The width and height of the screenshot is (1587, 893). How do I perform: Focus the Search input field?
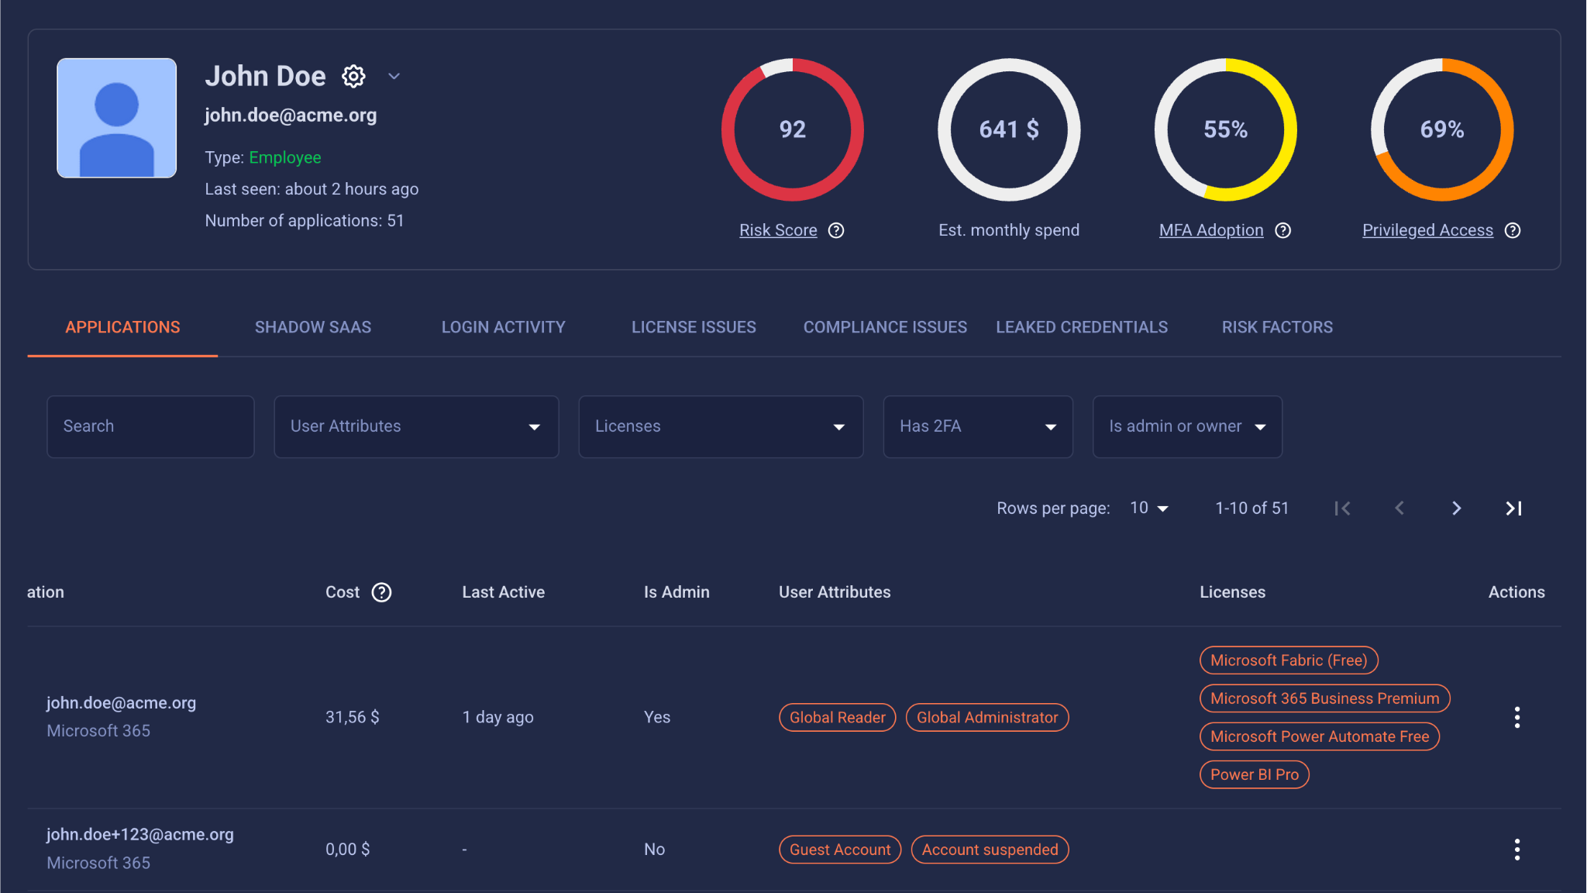click(150, 427)
